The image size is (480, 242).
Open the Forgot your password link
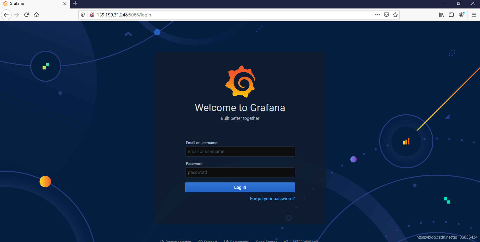point(272,199)
